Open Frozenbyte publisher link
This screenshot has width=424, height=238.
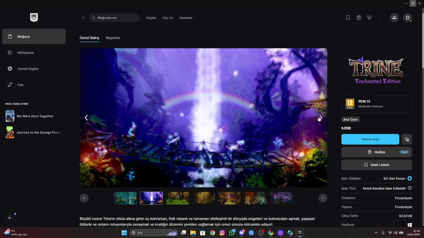[x=403, y=207]
